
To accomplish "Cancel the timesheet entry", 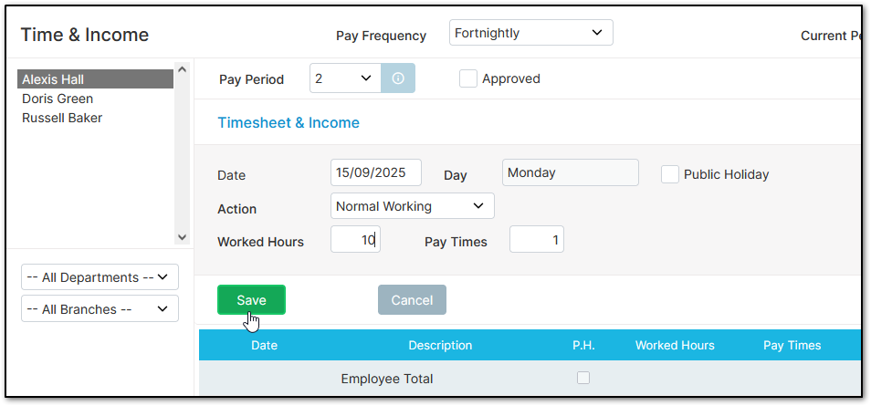I will click(412, 300).
